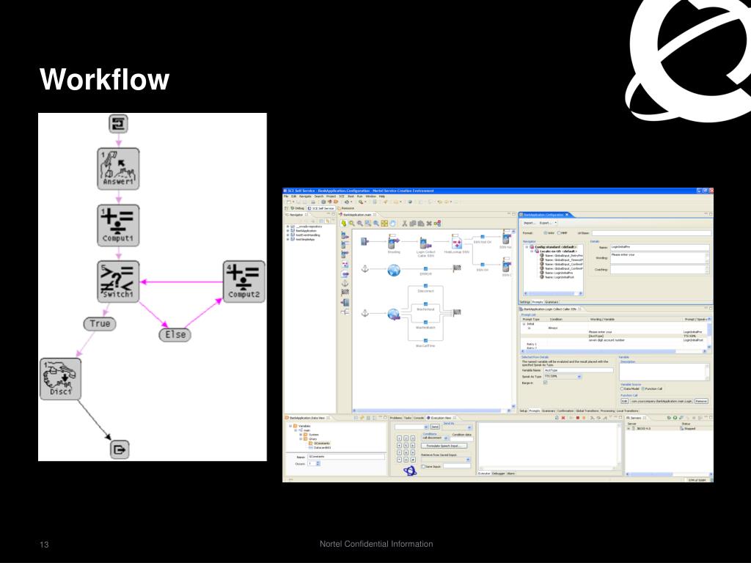The image size is (751, 563).
Task: Click the exit node at workflow bottom
Action: pos(120,449)
